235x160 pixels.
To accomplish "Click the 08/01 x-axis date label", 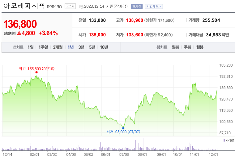I will pos(142,154).
